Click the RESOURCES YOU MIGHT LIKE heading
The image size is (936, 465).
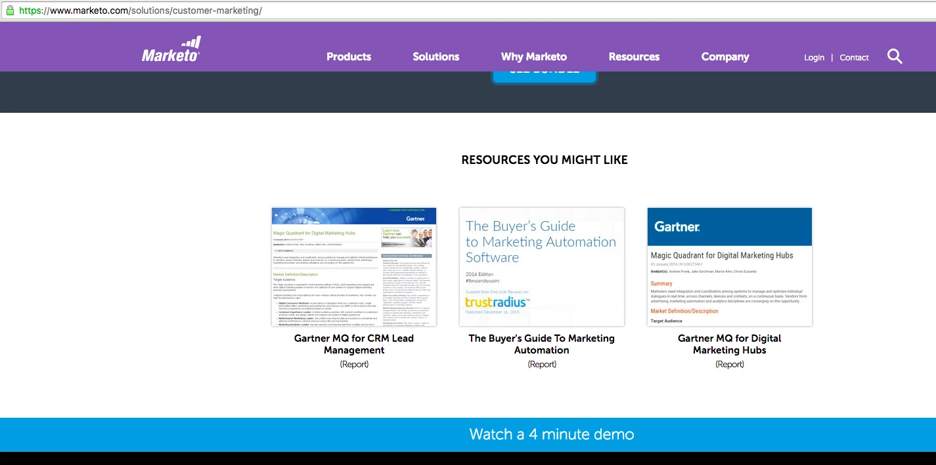pos(545,160)
